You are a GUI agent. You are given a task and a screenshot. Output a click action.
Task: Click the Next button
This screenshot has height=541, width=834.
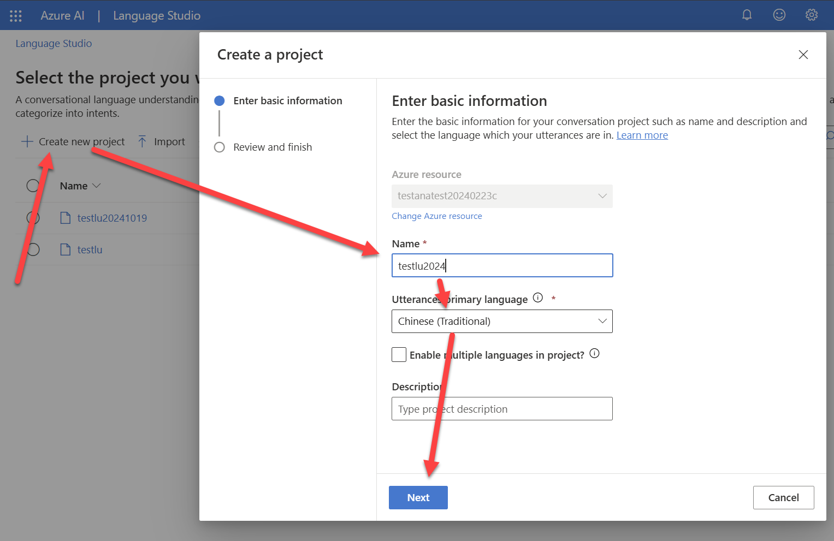418,497
